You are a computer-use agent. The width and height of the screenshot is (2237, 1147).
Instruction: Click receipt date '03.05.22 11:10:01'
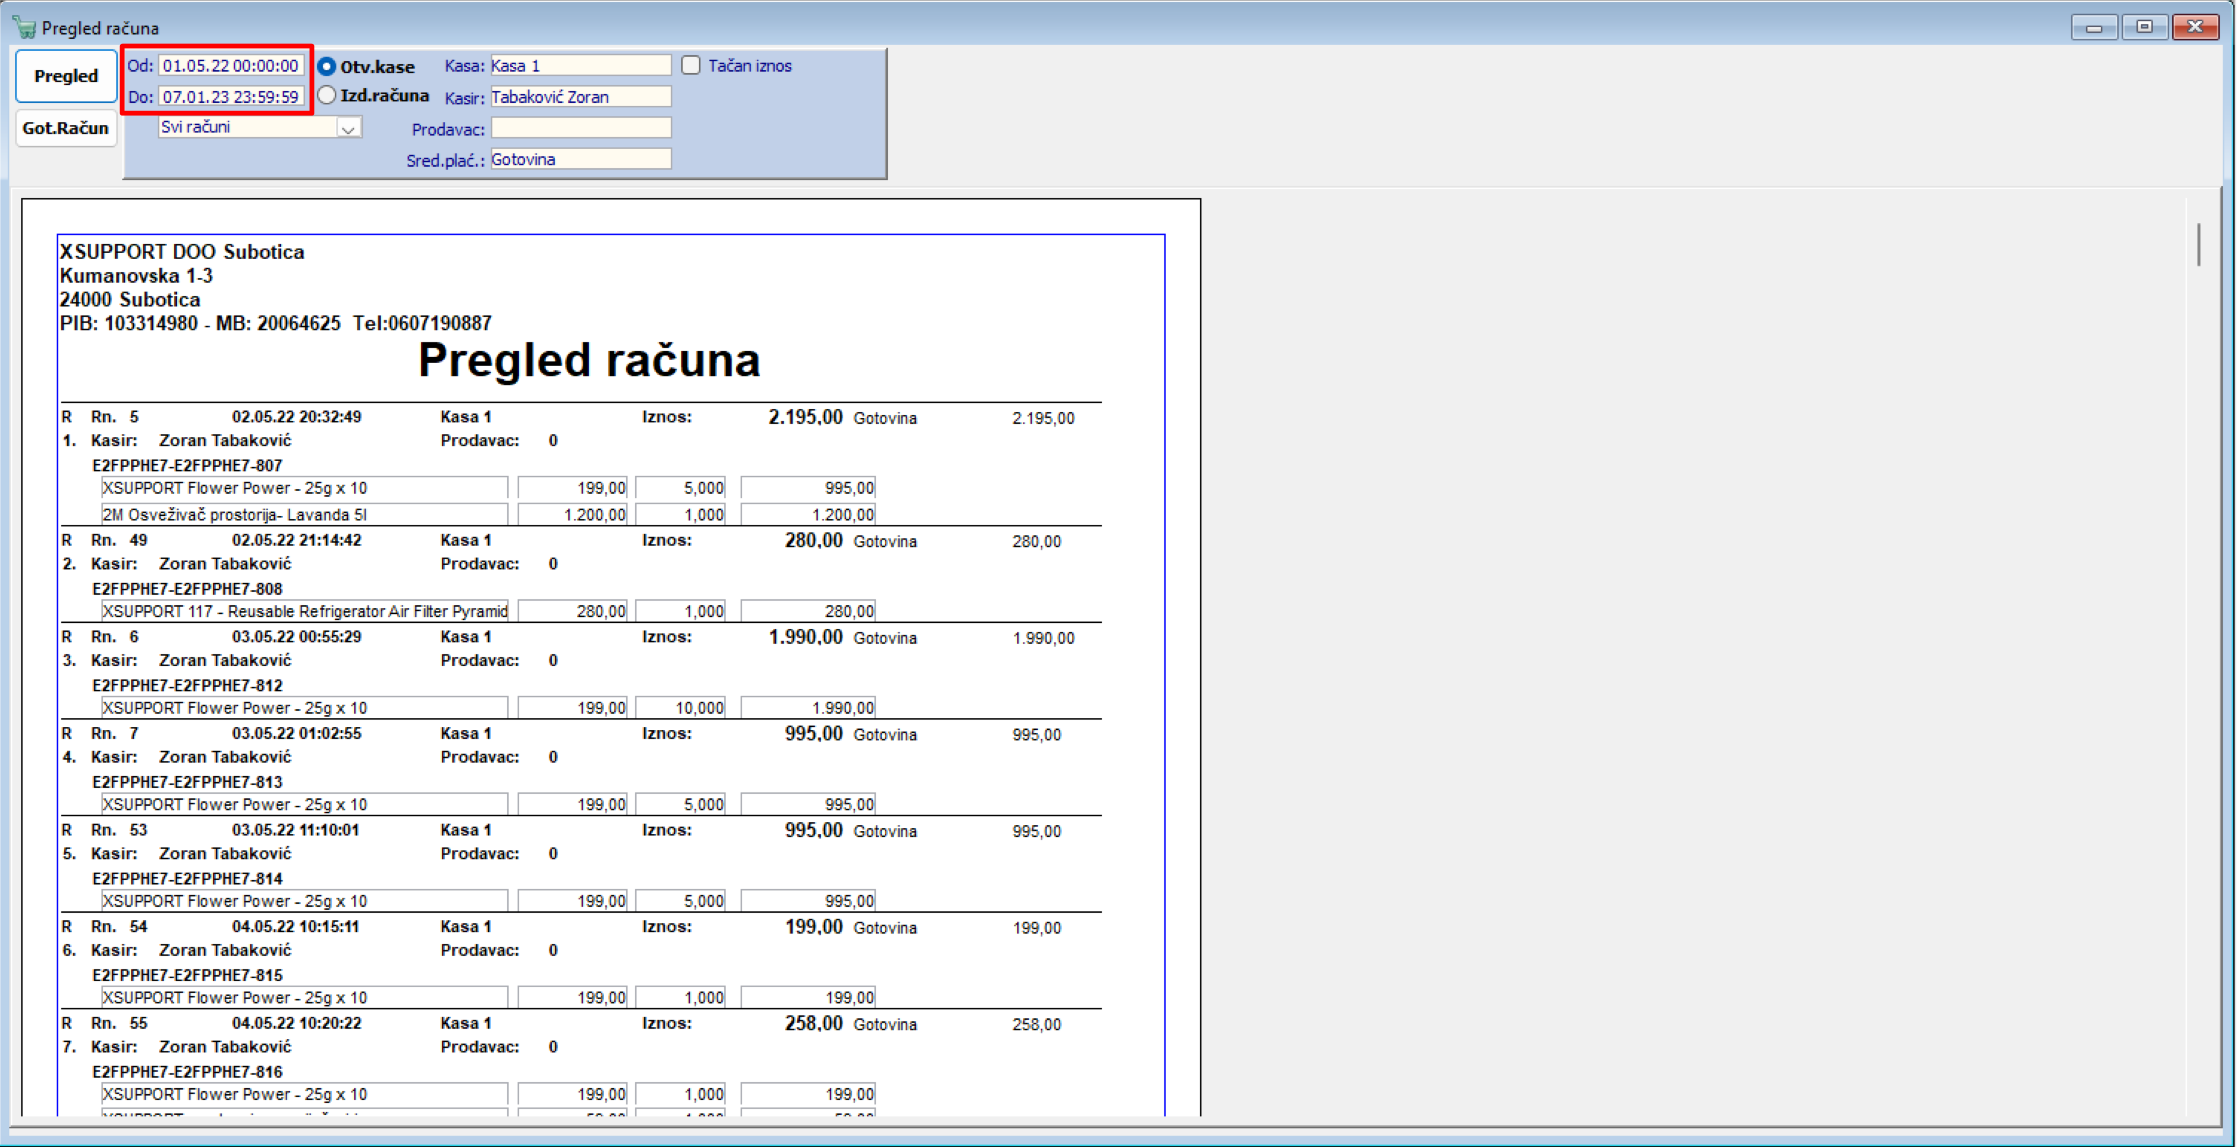click(296, 830)
